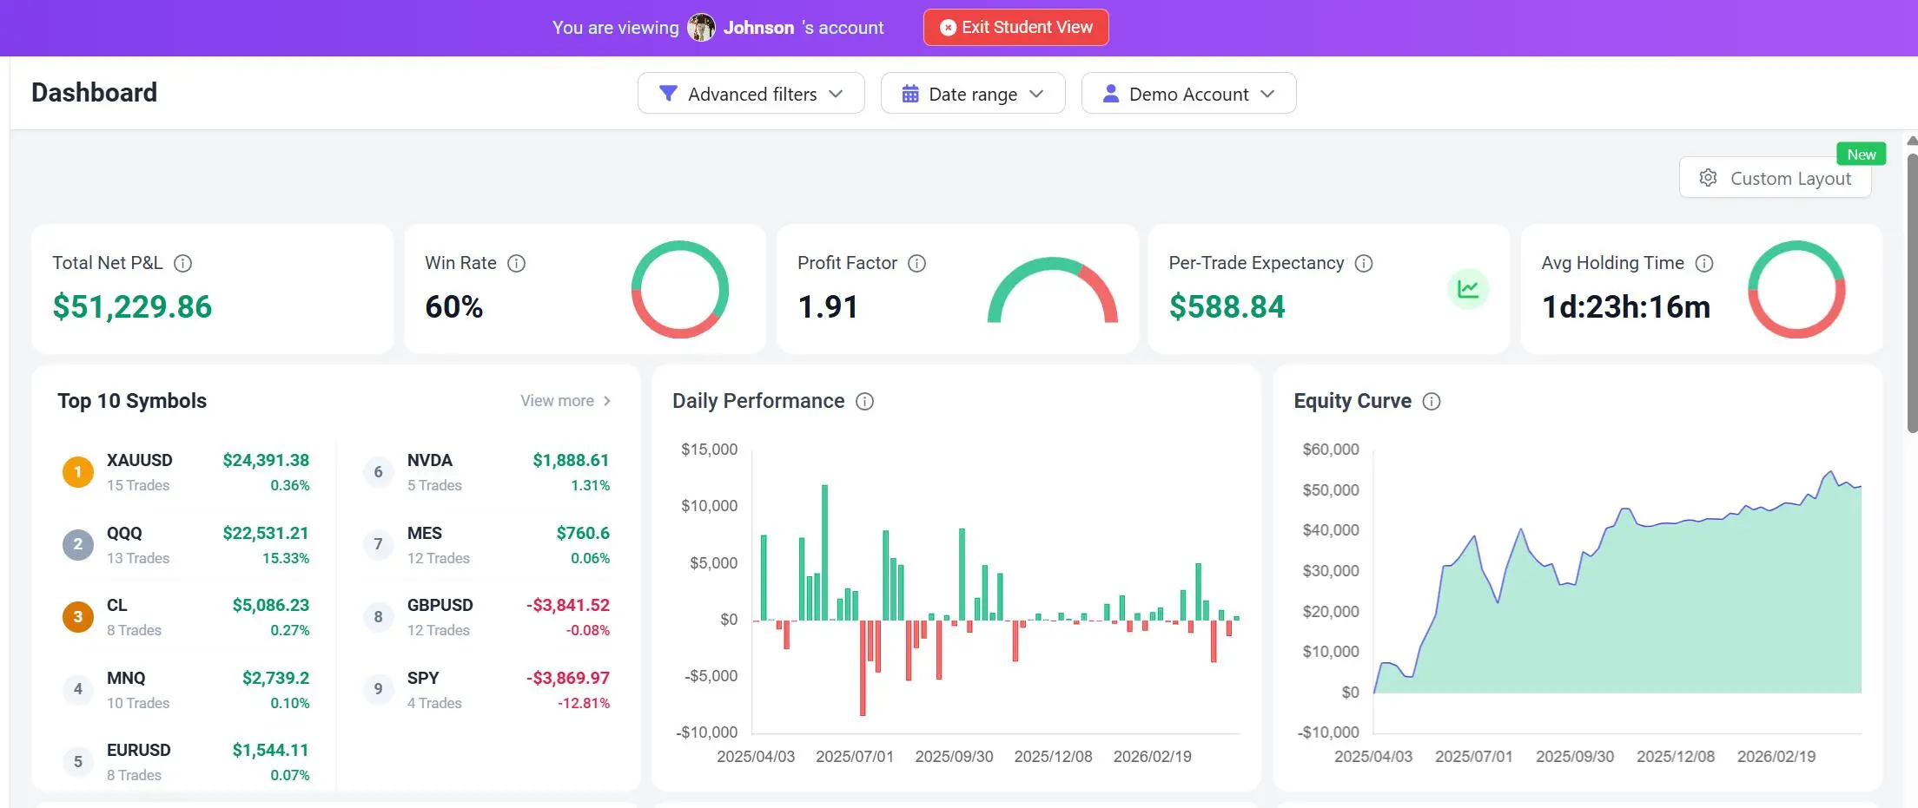The width and height of the screenshot is (1918, 808).
Task: Click info icon beside Total Net P&L
Action: coord(182,263)
